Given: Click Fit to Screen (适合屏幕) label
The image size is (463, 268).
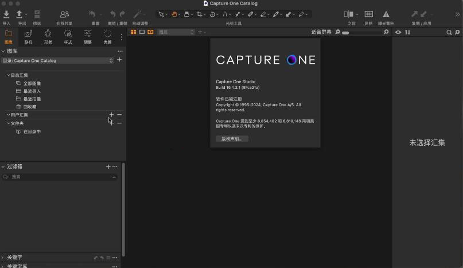Looking at the screenshot, I should [321, 32].
